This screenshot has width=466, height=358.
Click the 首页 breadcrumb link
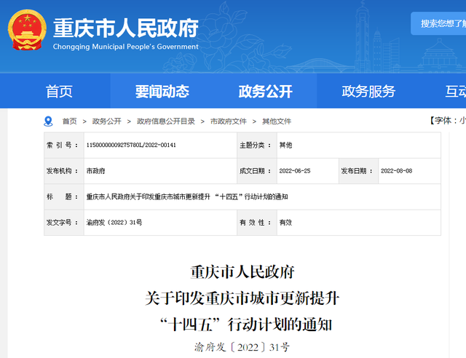pyautogui.click(x=70, y=122)
